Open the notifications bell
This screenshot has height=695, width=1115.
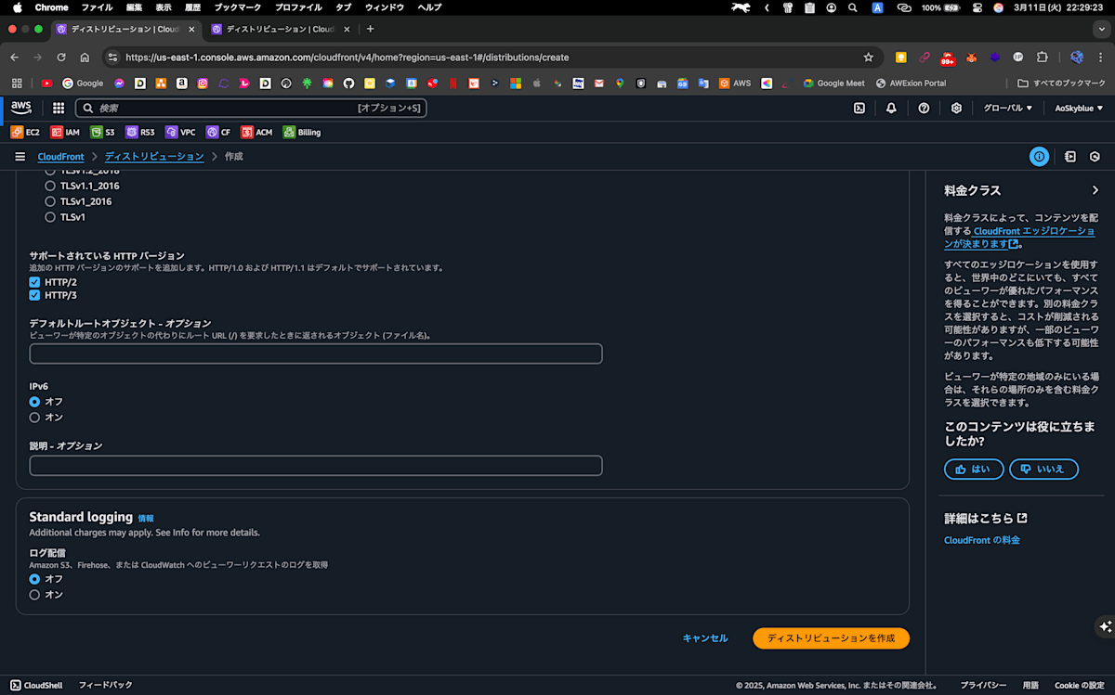coord(891,108)
